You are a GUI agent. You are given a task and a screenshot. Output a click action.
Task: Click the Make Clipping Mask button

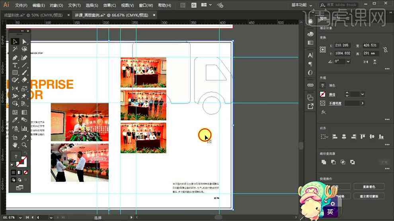tap(369, 196)
